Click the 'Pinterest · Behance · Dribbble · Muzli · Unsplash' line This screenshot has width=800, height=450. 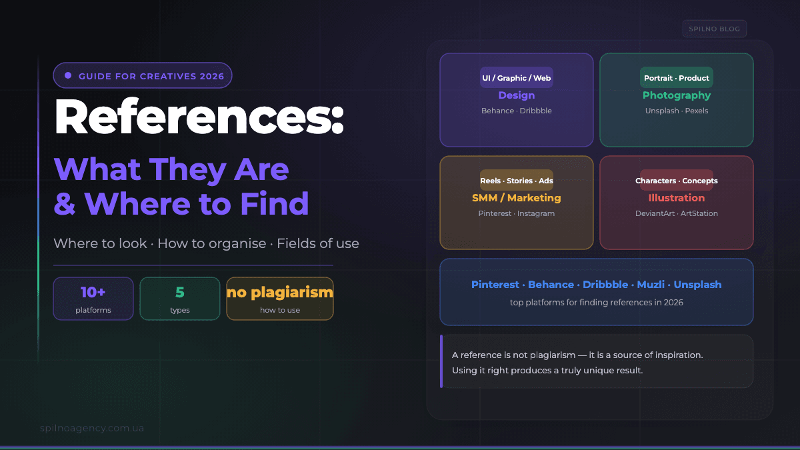pos(597,285)
